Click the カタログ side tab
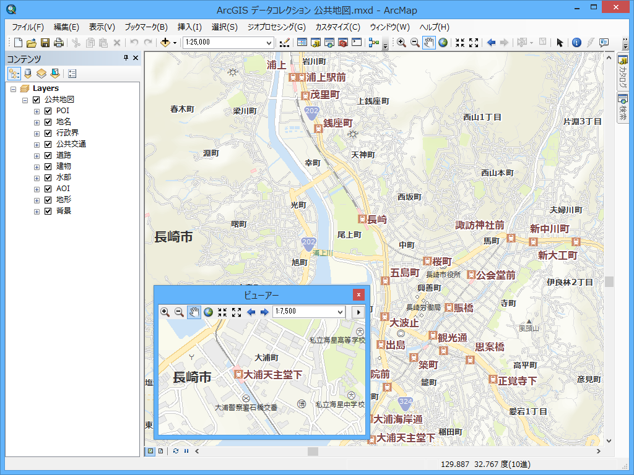Viewport: 634px width, 475px height. tap(622, 73)
